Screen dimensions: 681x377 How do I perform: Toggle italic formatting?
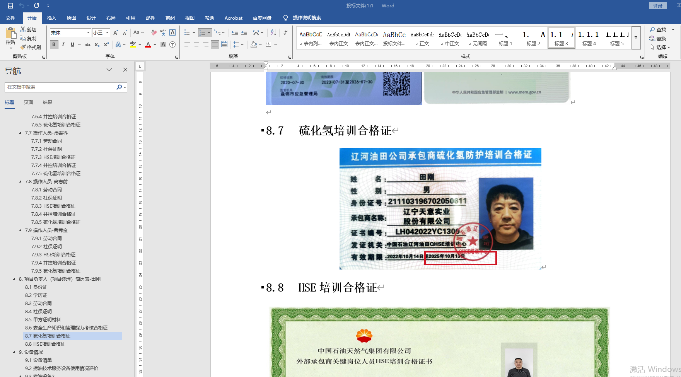[63, 44]
